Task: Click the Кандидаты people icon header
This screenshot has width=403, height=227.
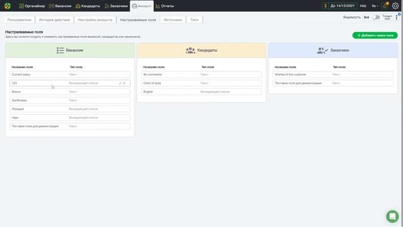Action: pos(190,50)
